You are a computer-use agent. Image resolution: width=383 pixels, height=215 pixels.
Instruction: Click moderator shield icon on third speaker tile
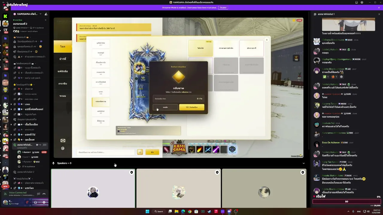[303, 172]
